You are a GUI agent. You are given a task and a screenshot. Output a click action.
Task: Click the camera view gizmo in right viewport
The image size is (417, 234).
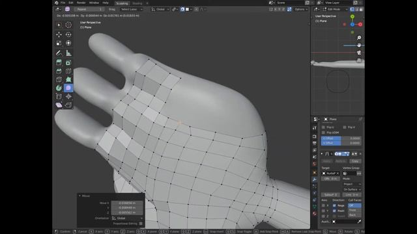click(359, 53)
